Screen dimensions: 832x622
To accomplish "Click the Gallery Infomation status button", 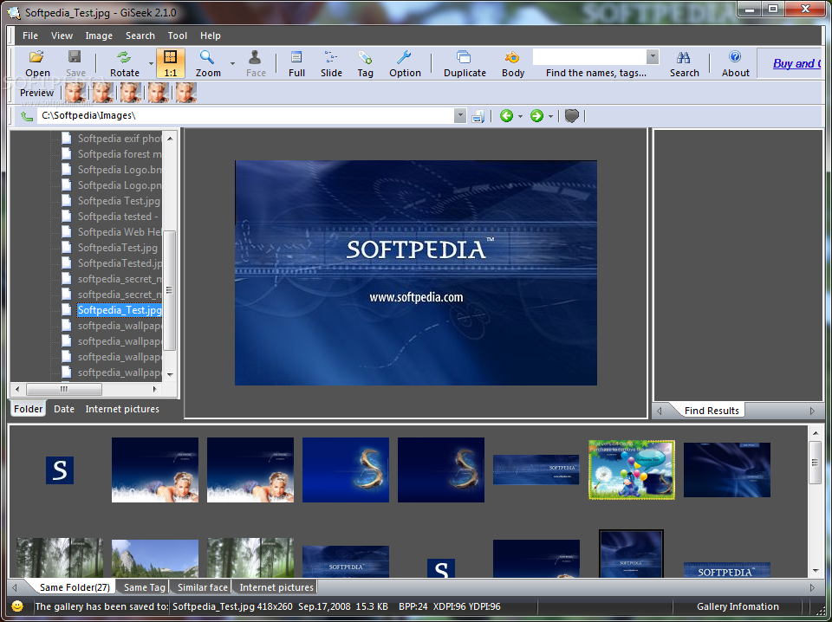I will click(738, 606).
